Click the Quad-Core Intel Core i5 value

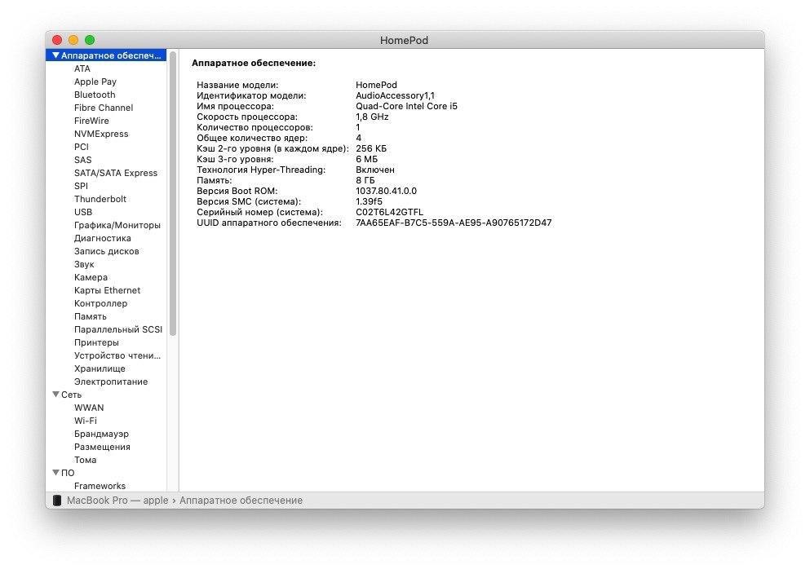[406, 106]
